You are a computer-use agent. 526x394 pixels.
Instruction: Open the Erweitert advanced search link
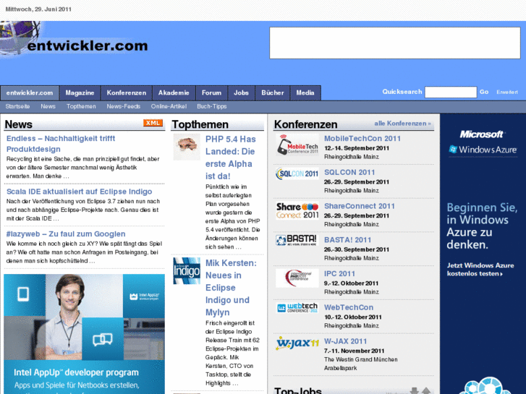click(507, 93)
